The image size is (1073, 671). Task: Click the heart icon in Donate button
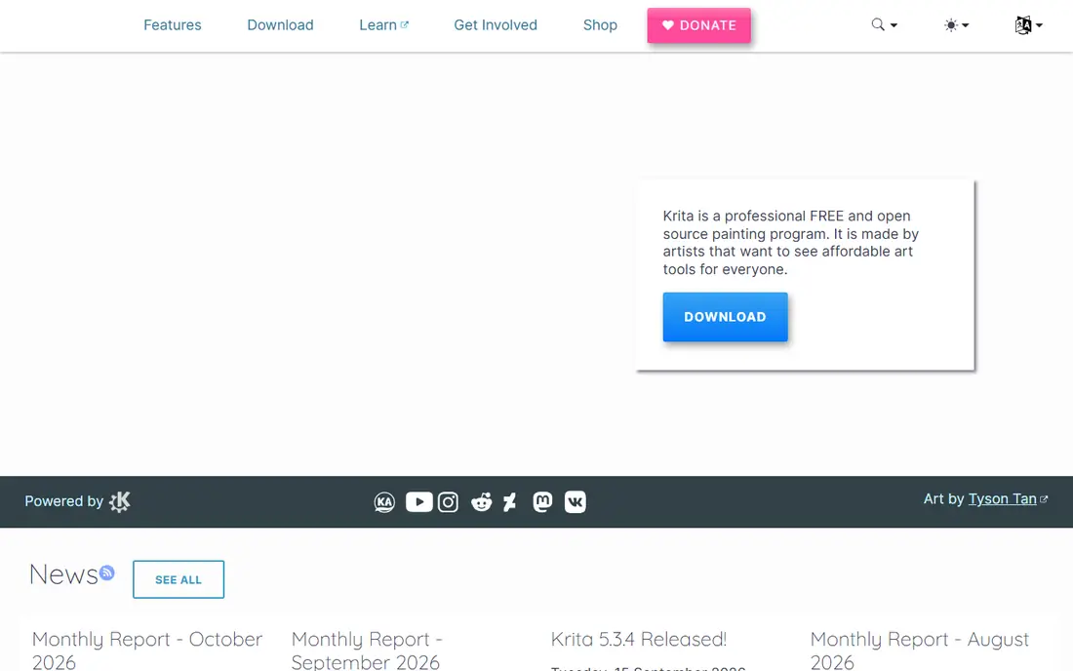668,25
